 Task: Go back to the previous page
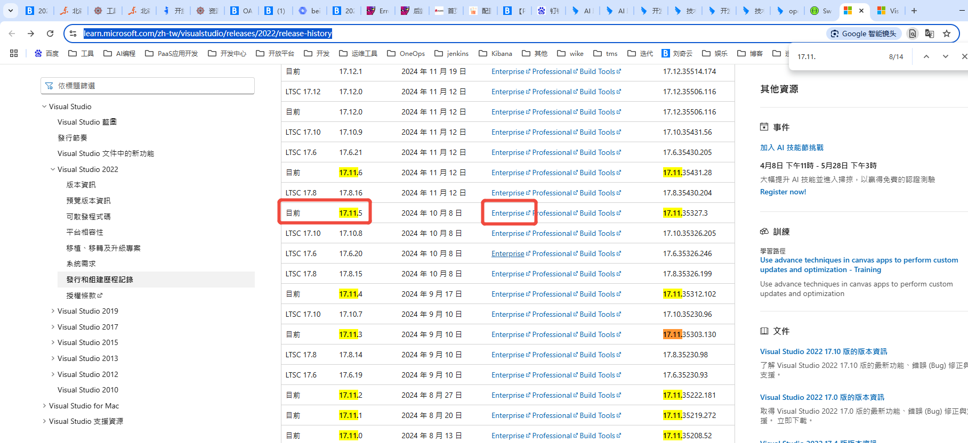[x=12, y=34]
